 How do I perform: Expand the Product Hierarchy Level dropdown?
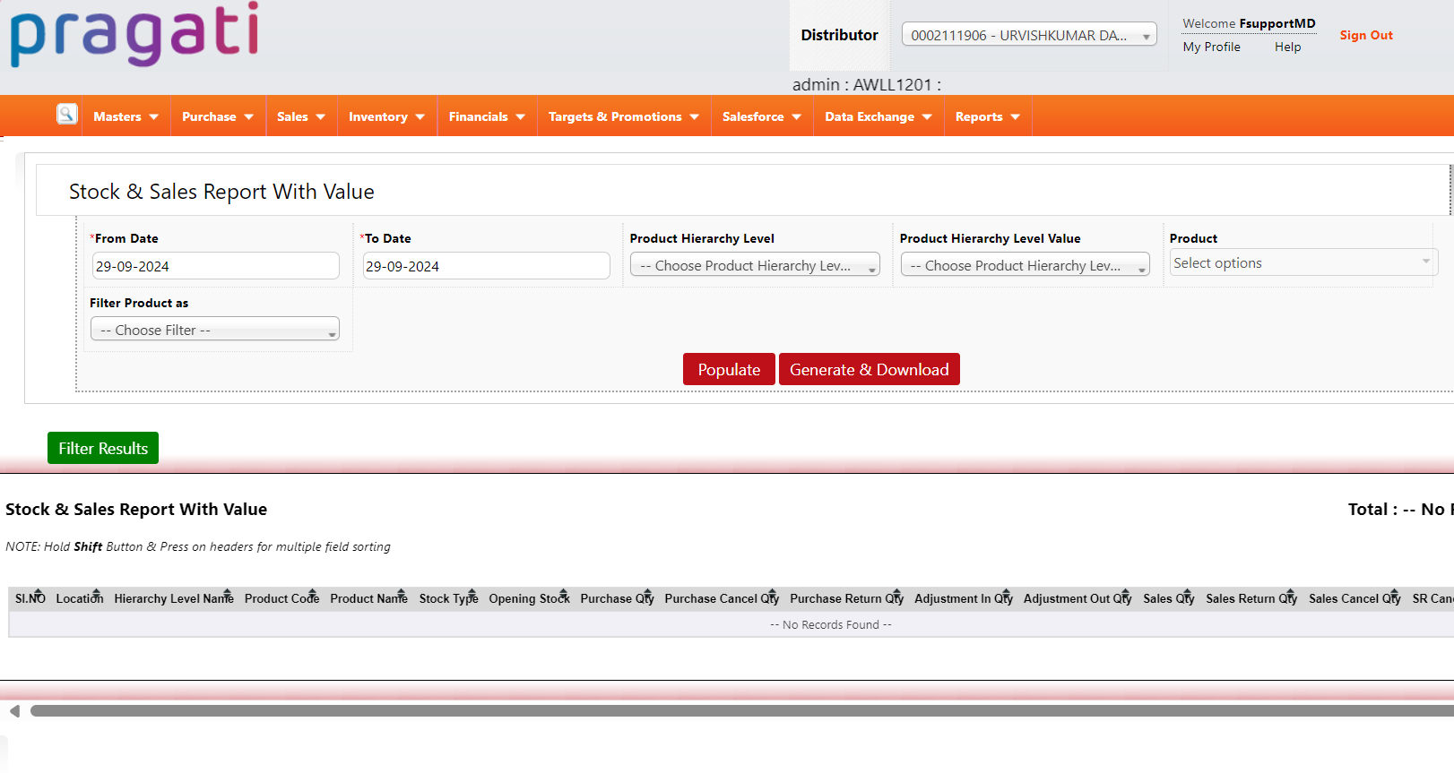tap(755, 265)
